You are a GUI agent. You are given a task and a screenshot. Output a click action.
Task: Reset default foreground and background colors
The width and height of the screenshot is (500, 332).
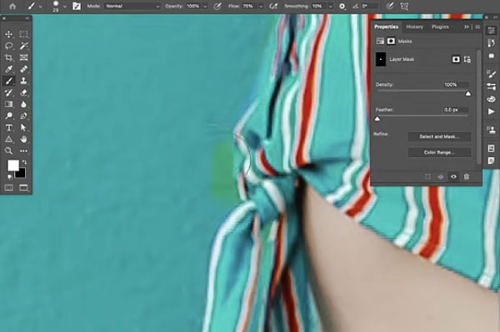click(10, 177)
